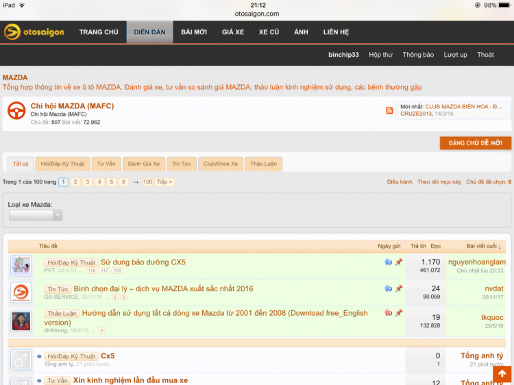
Task: Click the steering wheel icon of Chi hội MAZDA
Action: click(16, 110)
